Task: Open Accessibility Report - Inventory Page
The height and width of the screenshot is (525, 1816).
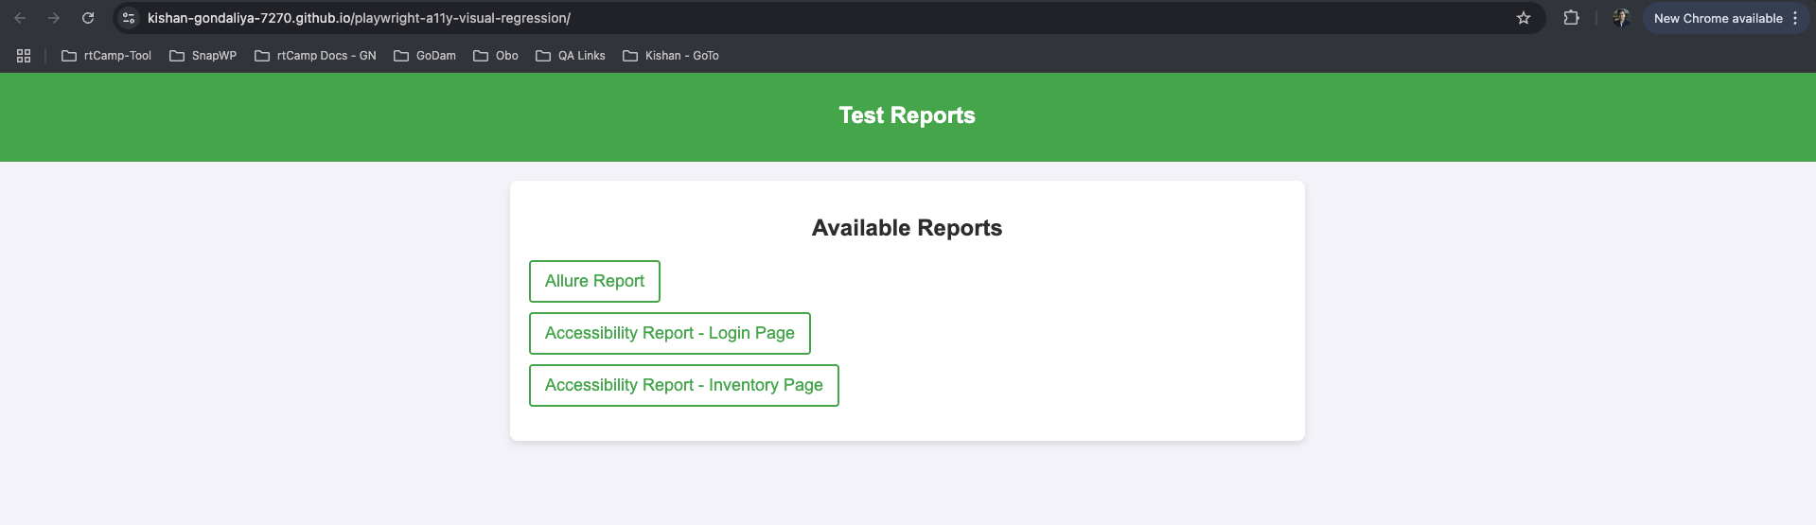Action: [x=683, y=385]
